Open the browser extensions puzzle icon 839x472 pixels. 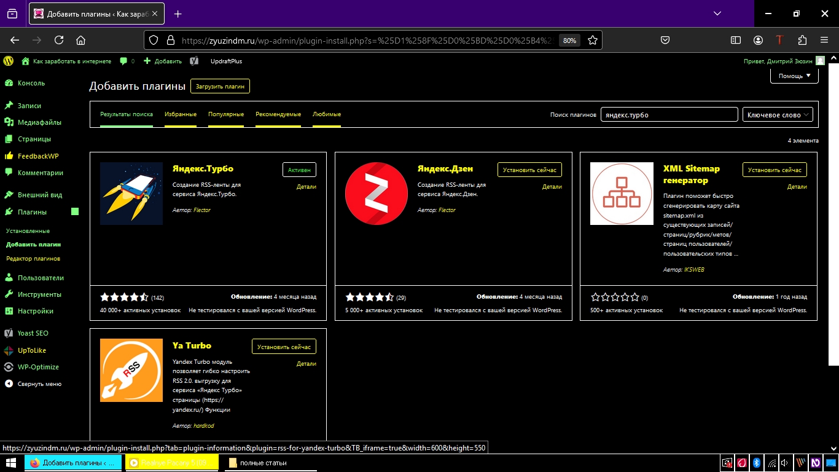click(x=802, y=40)
